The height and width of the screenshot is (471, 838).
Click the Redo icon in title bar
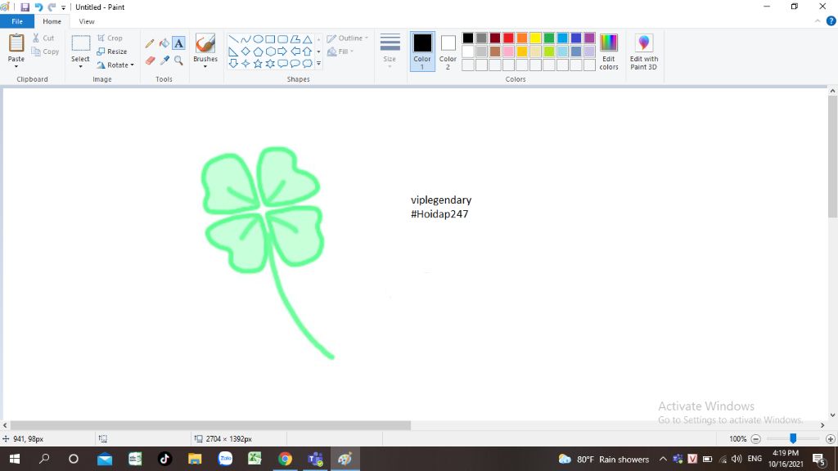(x=52, y=7)
